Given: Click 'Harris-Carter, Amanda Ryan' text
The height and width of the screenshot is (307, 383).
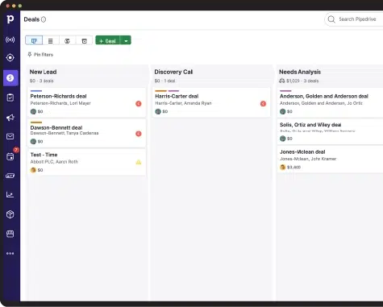Looking at the screenshot, I should click(x=183, y=103).
